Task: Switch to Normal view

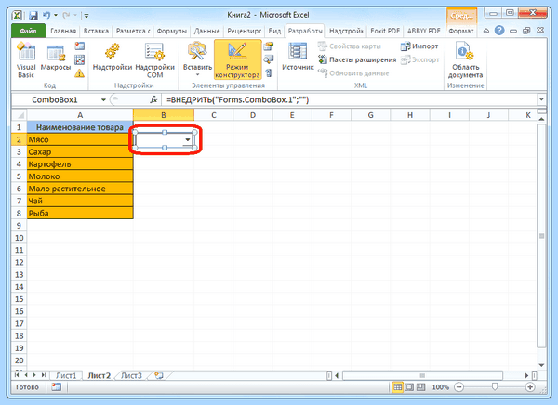Action: click(x=397, y=386)
